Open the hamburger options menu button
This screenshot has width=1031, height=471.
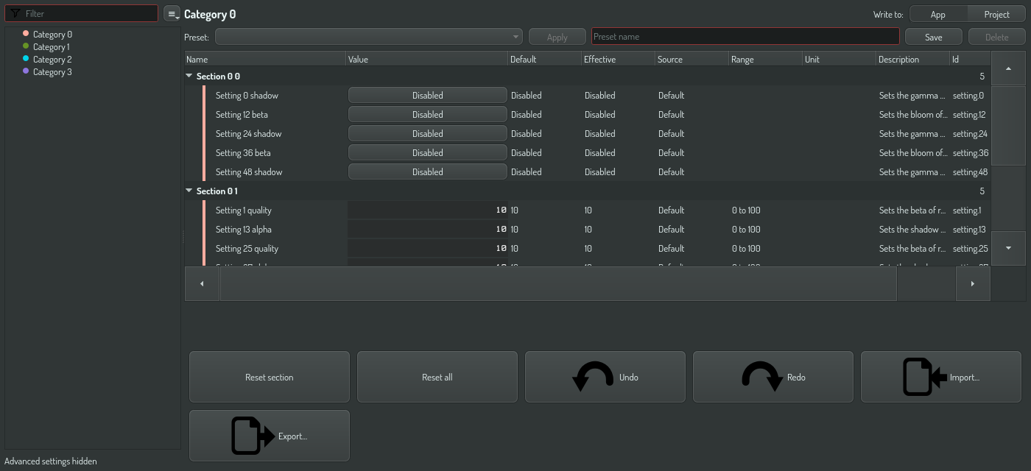tap(172, 14)
